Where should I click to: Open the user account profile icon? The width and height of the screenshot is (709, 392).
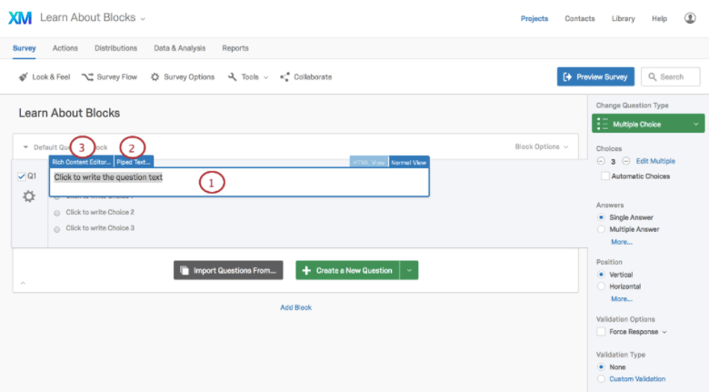point(690,18)
